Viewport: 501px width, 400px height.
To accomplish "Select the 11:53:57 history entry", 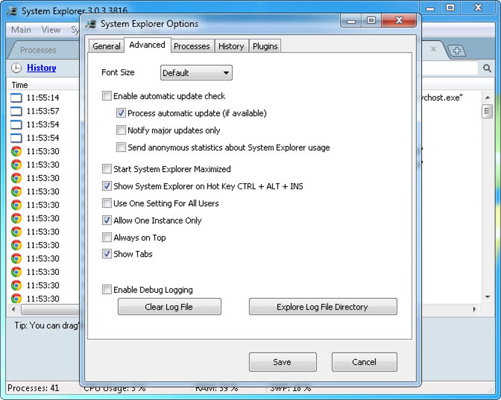I will point(43,111).
